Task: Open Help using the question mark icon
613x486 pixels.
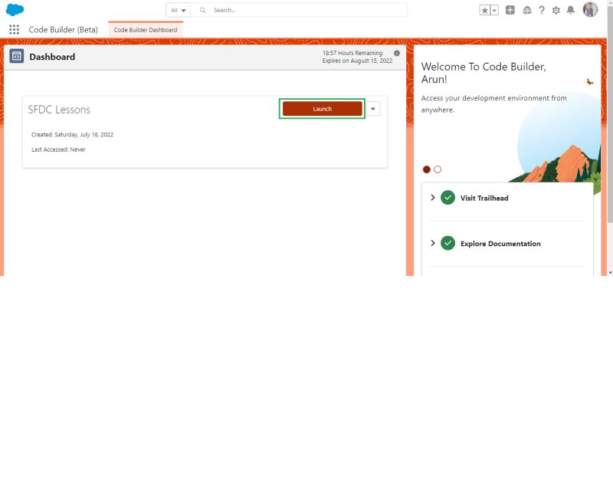Action: tap(541, 10)
